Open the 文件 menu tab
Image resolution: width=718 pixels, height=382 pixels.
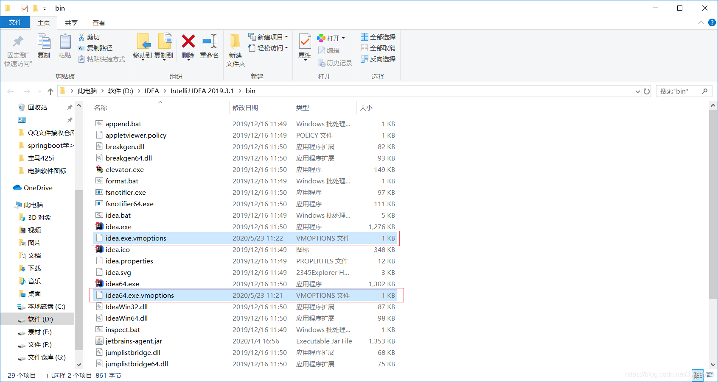point(15,22)
